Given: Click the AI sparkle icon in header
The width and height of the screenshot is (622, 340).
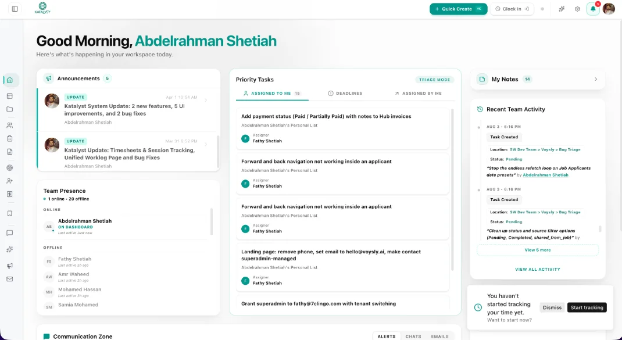Looking at the screenshot, I should click(562, 9).
